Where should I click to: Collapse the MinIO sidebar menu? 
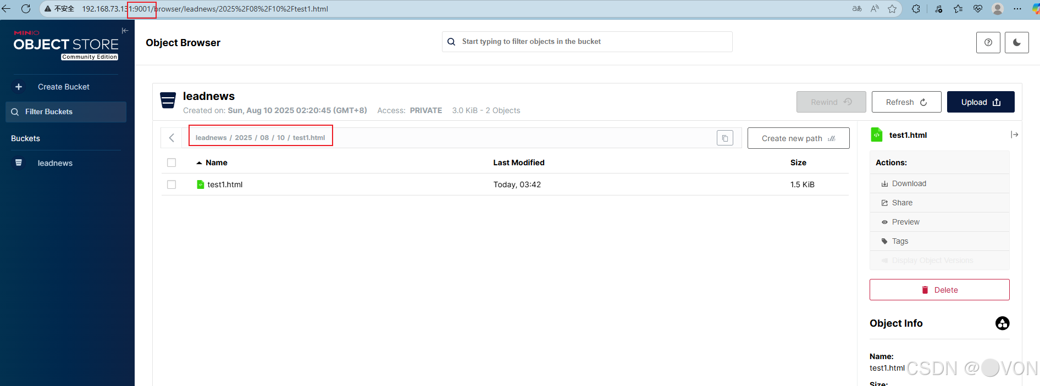pos(125,31)
